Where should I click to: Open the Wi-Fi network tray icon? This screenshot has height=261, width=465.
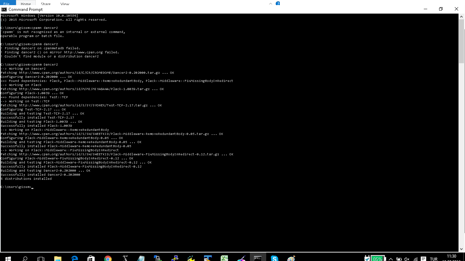(415, 259)
